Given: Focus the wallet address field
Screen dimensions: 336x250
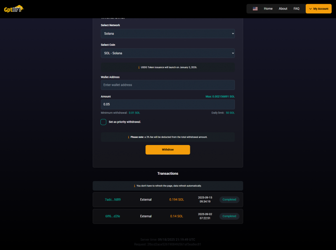Looking at the screenshot, I should (168, 85).
